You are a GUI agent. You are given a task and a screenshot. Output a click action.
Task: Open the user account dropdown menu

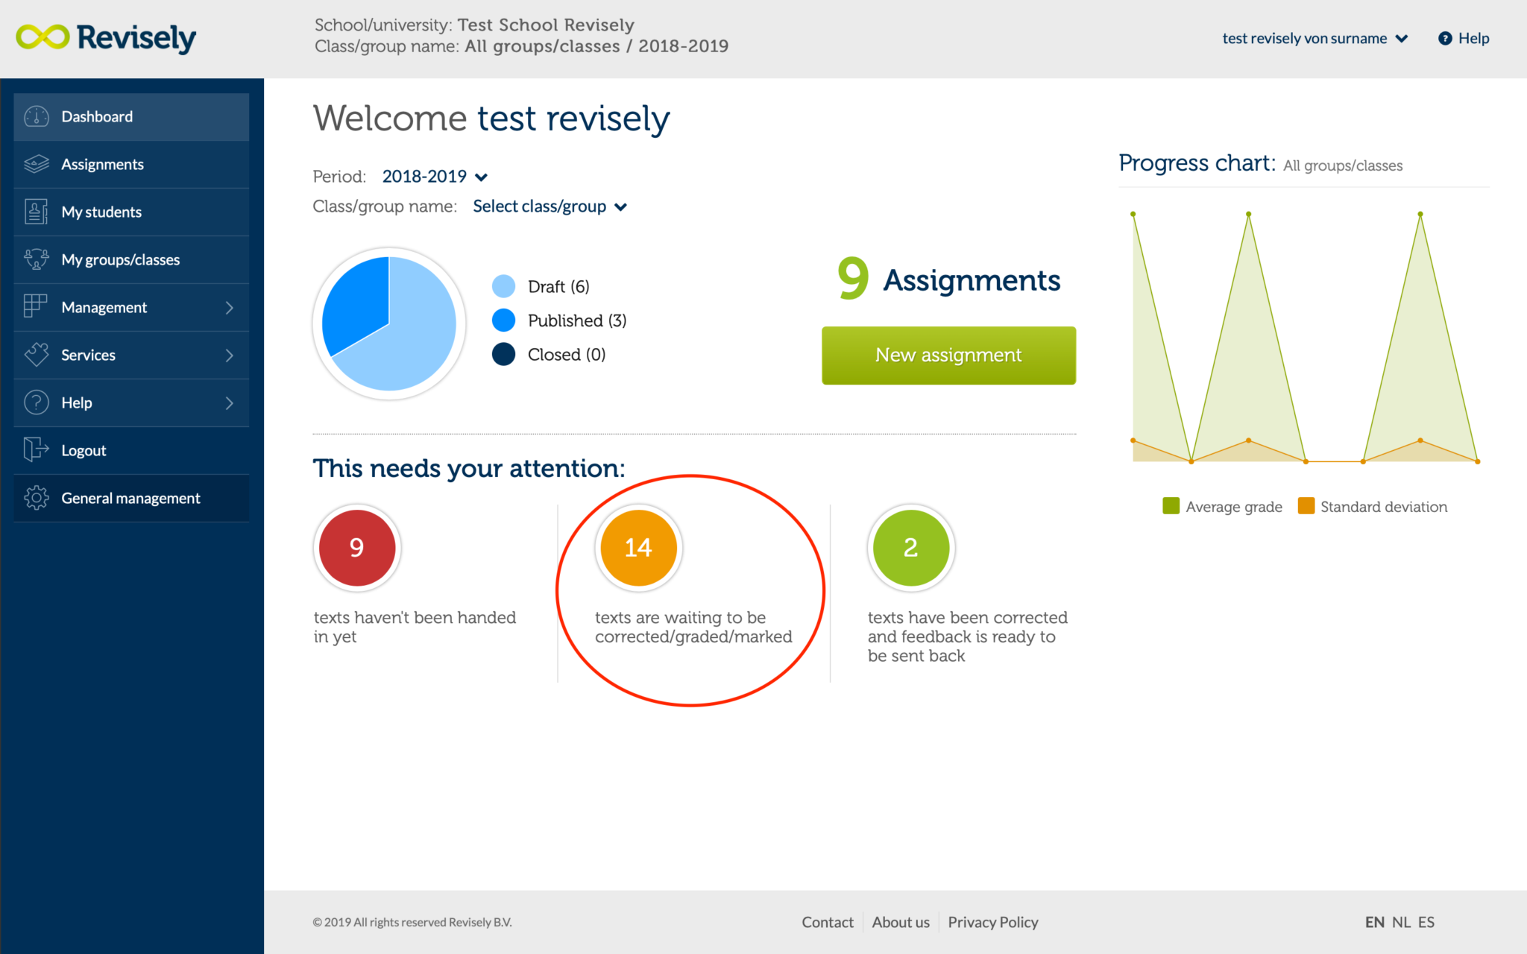pos(1315,39)
